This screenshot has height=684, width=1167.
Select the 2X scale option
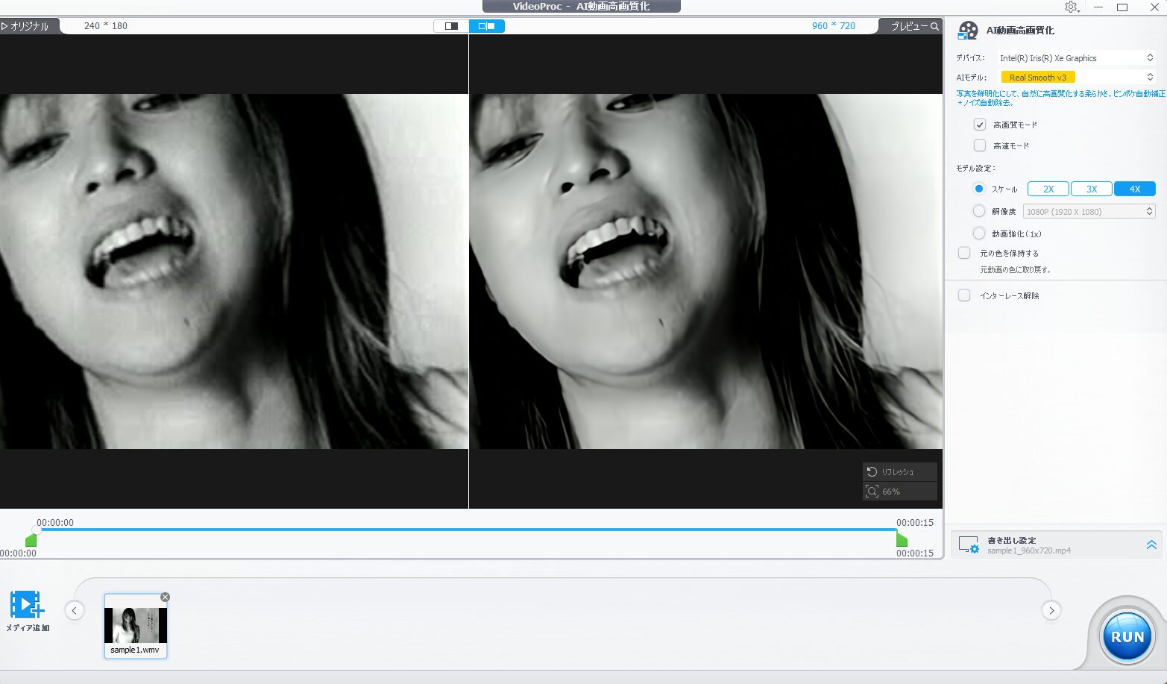(x=1048, y=189)
